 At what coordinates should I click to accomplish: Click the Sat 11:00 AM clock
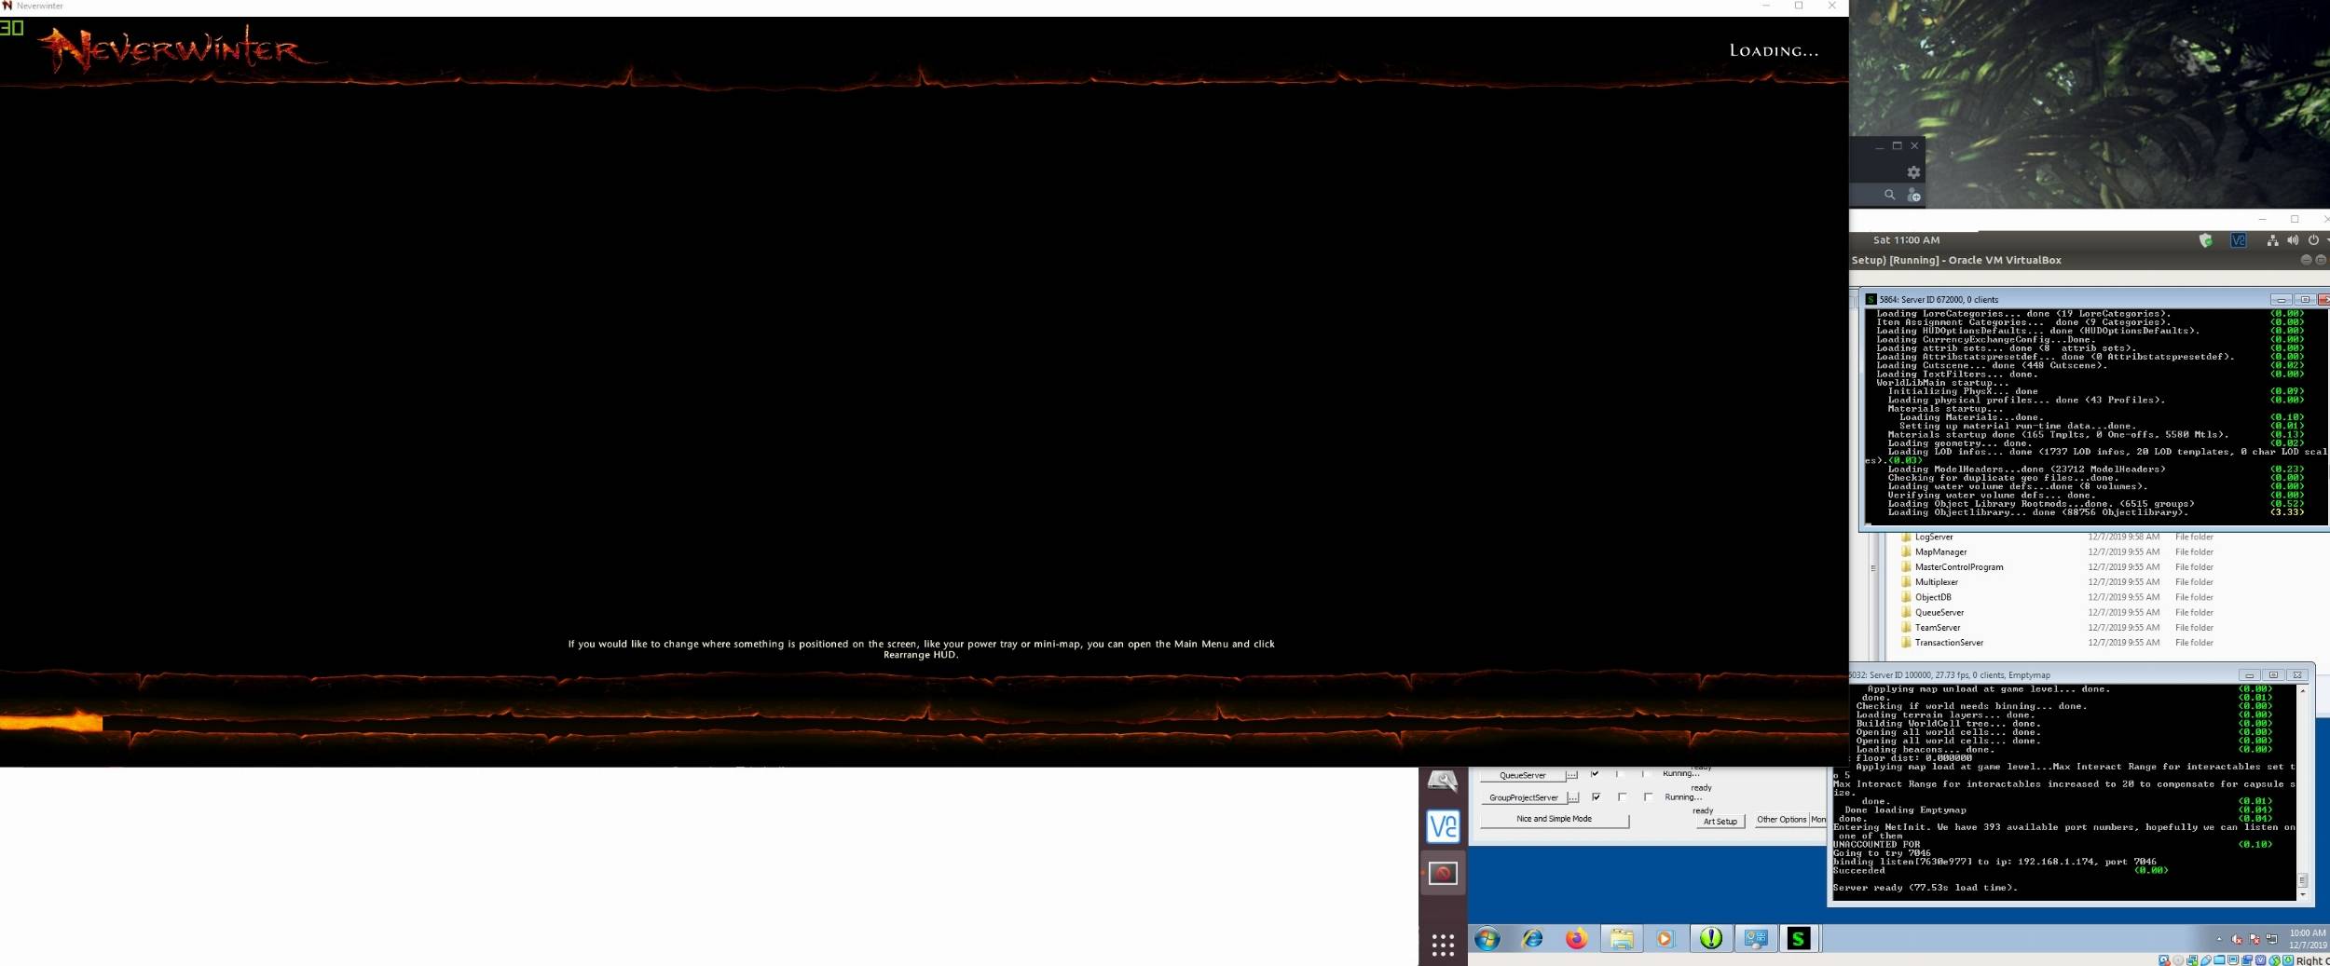point(1906,240)
